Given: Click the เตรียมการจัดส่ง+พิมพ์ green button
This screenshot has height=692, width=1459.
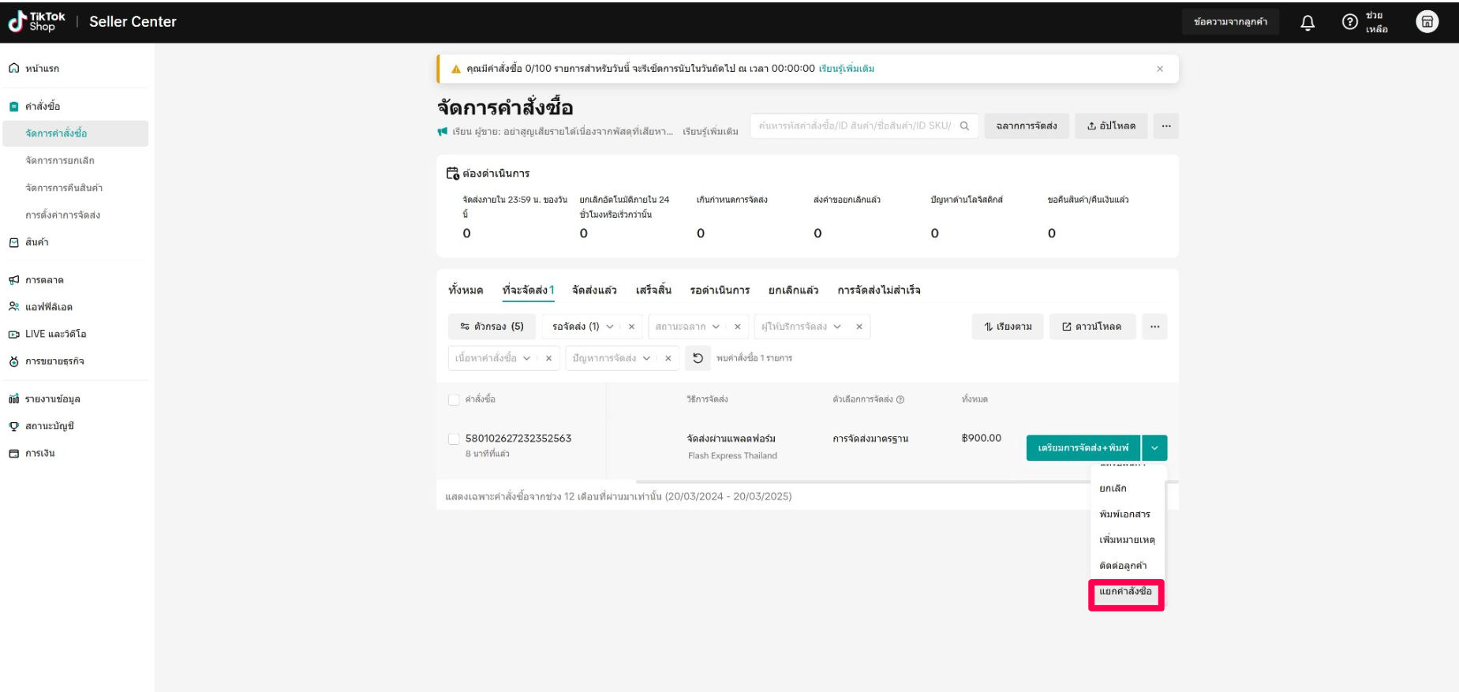Looking at the screenshot, I should [x=1083, y=447].
